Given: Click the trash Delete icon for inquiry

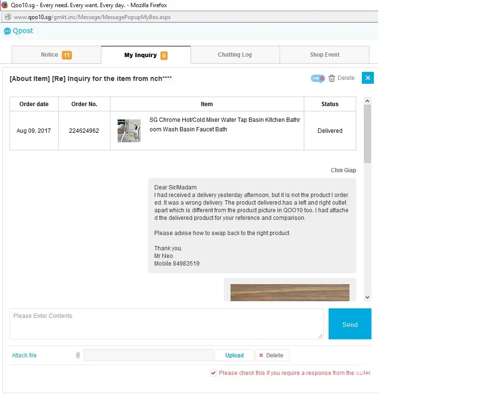Looking at the screenshot, I should 332,78.
